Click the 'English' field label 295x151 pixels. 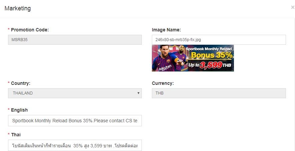point(19,110)
